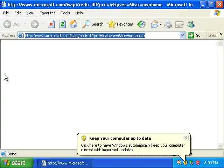Click balloon text about automatic updates
The width and height of the screenshot is (224, 168).
pos(133,148)
